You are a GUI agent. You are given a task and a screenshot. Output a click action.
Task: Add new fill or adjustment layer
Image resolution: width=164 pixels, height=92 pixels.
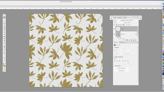click(129, 40)
